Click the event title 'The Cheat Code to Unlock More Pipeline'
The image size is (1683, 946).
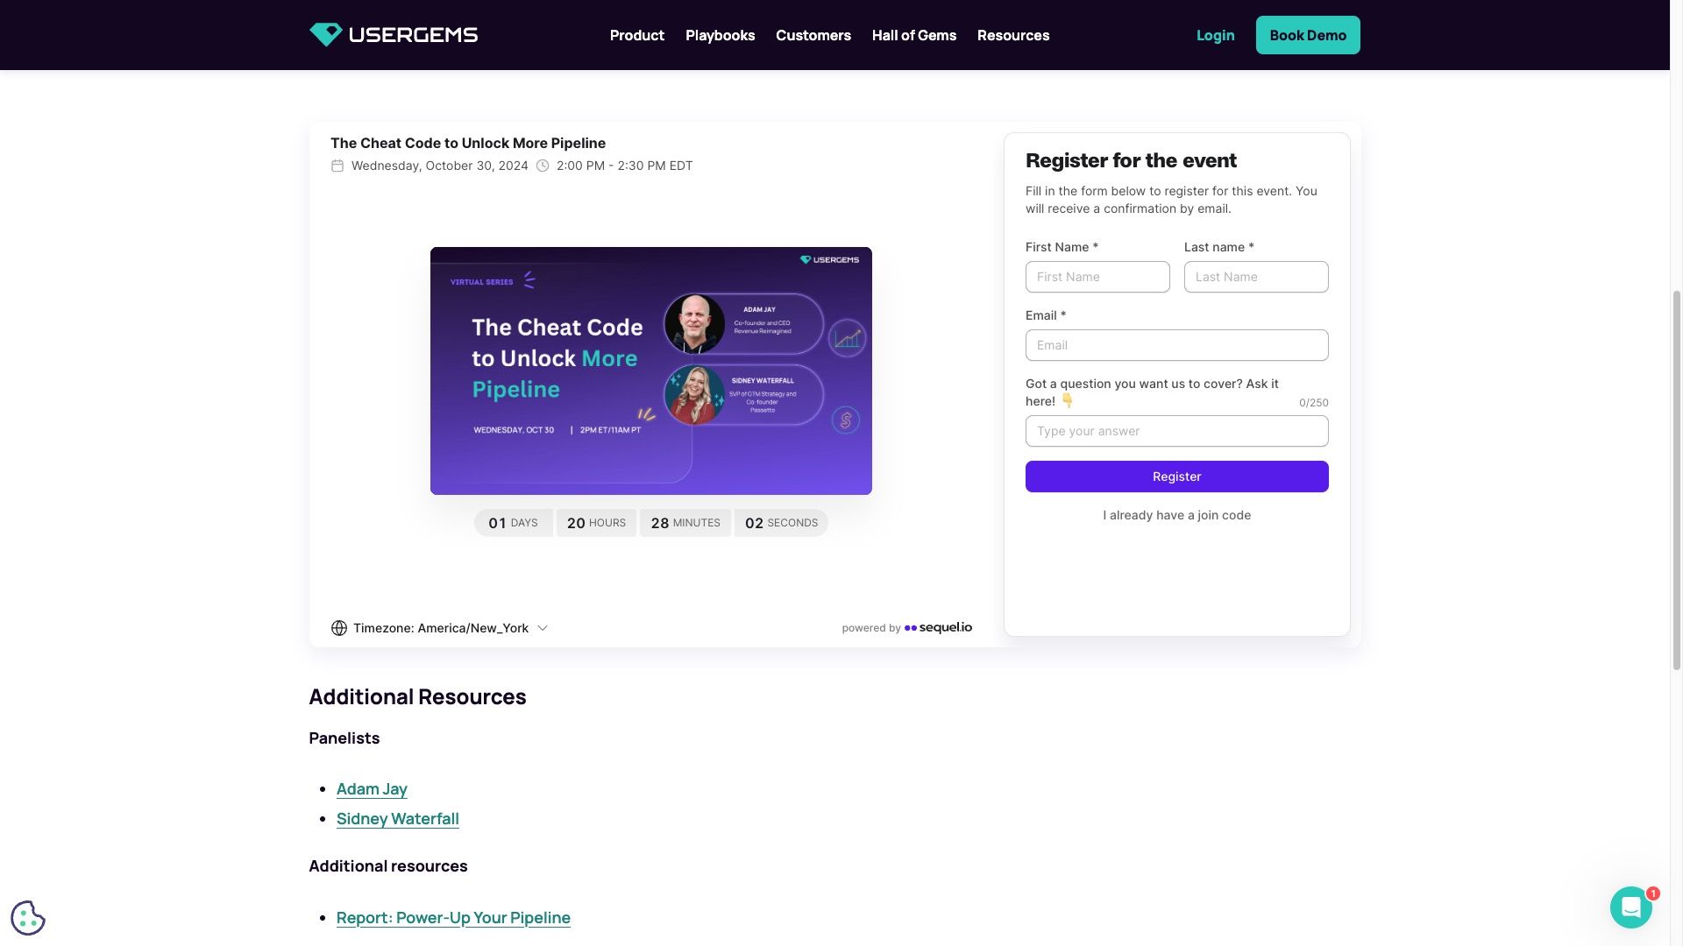[468, 143]
